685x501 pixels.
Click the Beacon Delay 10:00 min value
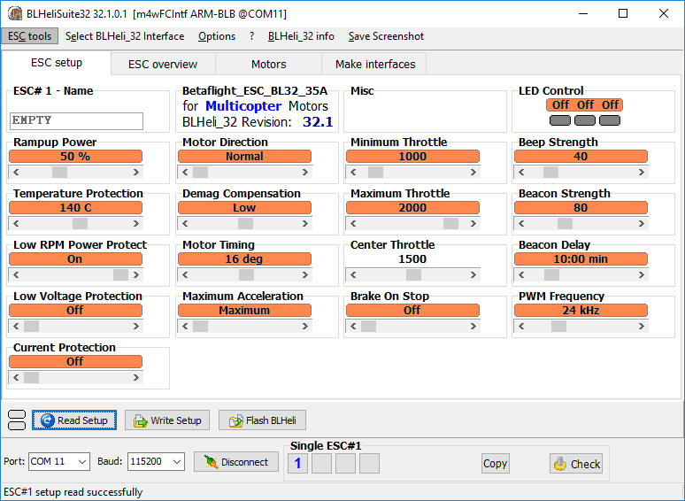click(581, 259)
